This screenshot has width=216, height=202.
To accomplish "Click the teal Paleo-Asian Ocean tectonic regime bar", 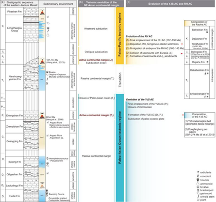I will (120, 148).
